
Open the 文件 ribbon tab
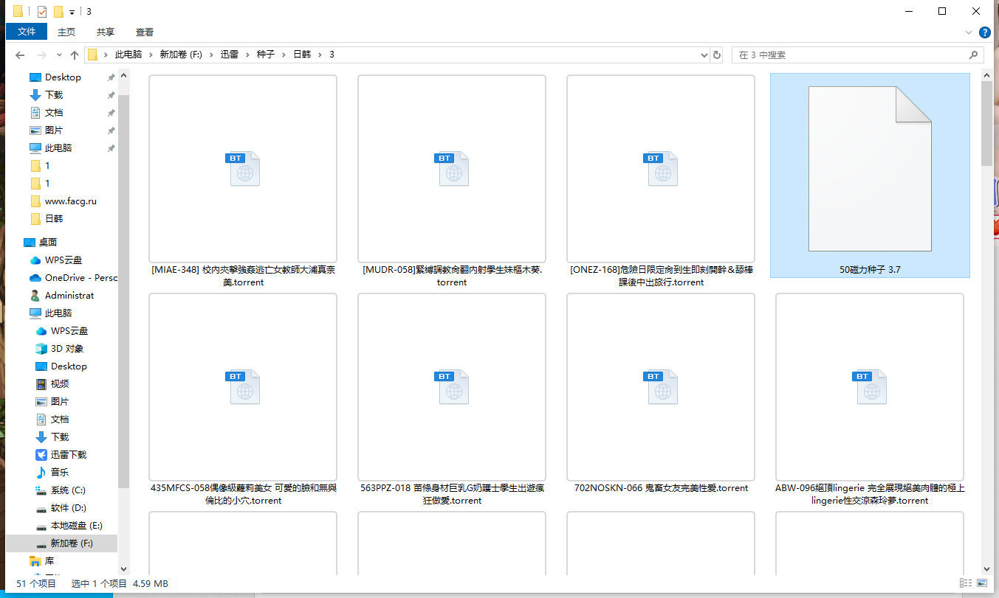[27, 32]
